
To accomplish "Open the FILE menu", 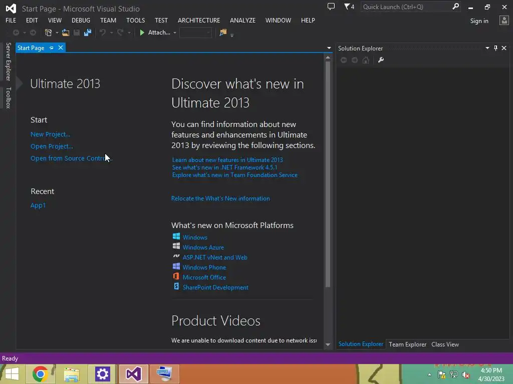I will pyautogui.click(x=11, y=20).
